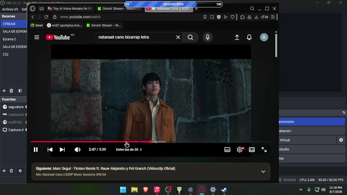347x195 pixels.
Task: Click the pin icon in the address bar
Action: 205,17
